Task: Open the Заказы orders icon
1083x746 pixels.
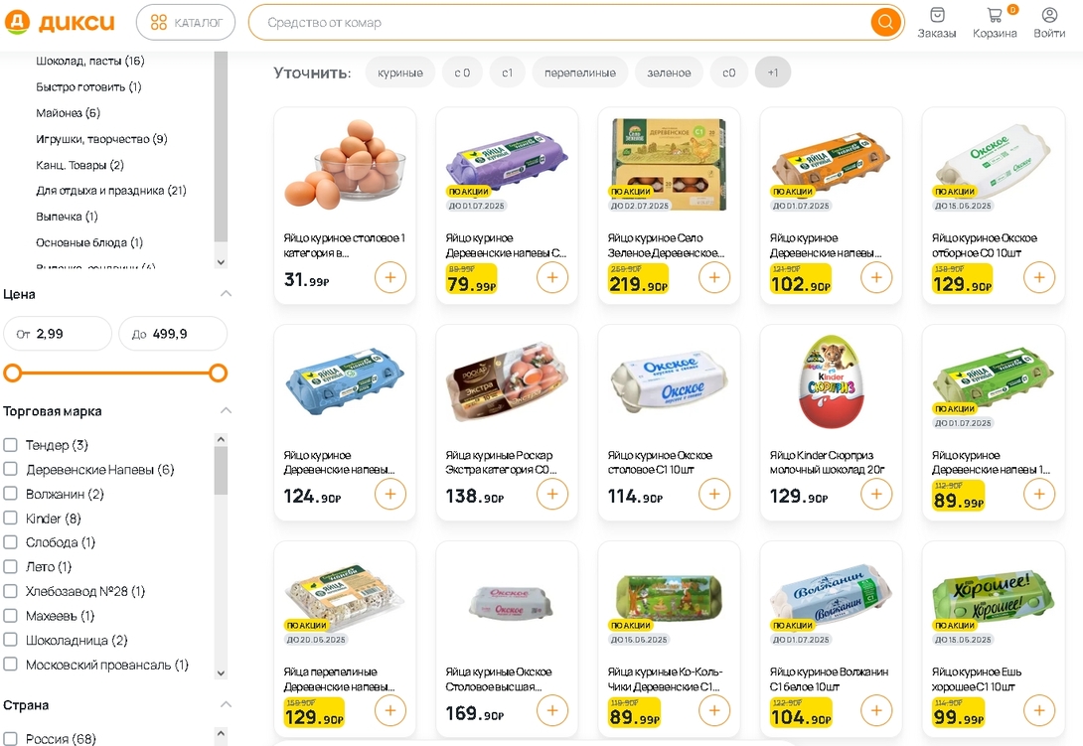Action: 936,16
